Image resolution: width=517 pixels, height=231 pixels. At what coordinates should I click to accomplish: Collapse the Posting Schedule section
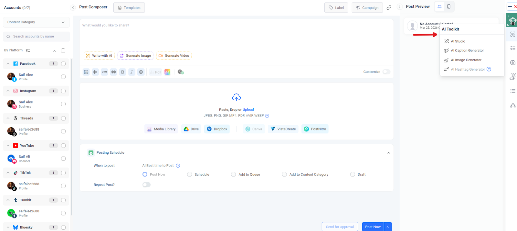388,153
